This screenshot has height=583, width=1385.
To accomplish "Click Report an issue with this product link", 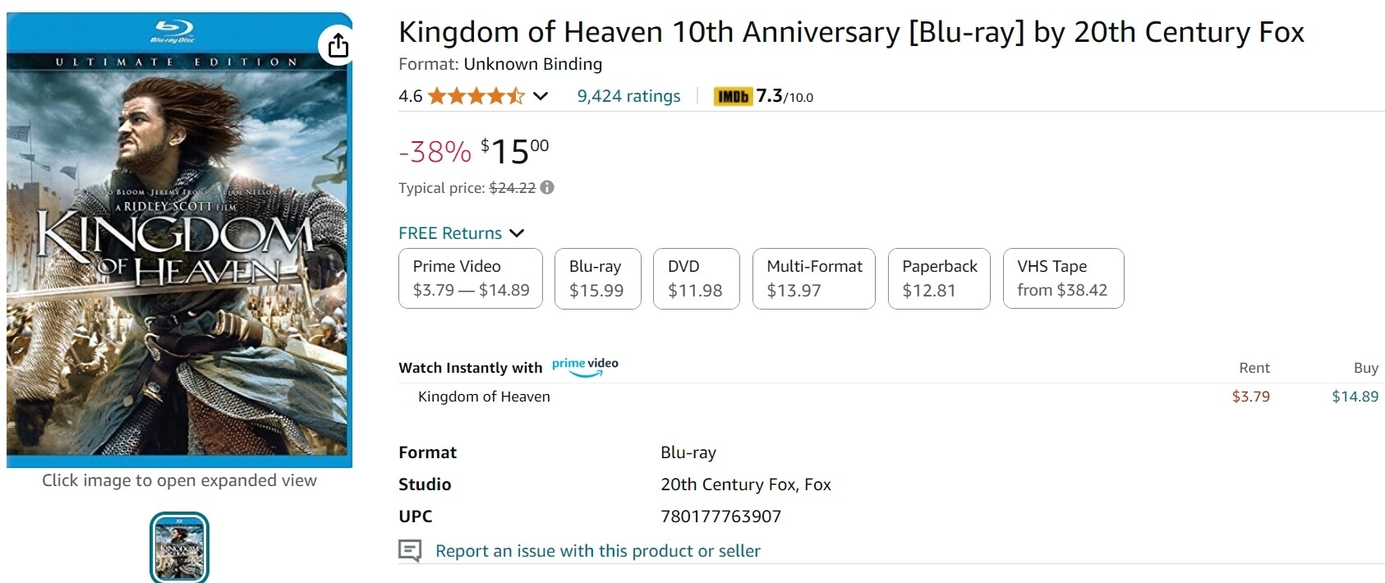I will pos(597,551).
